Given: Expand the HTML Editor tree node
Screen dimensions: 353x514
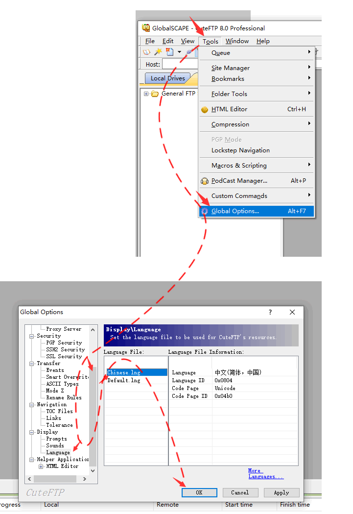Looking at the screenshot, I should [x=41, y=466].
